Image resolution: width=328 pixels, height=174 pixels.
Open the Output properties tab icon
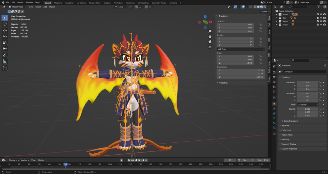pyautogui.click(x=274, y=77)
